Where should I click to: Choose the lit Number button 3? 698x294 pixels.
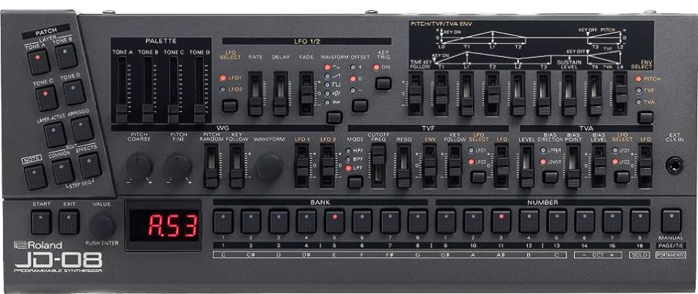502,222
